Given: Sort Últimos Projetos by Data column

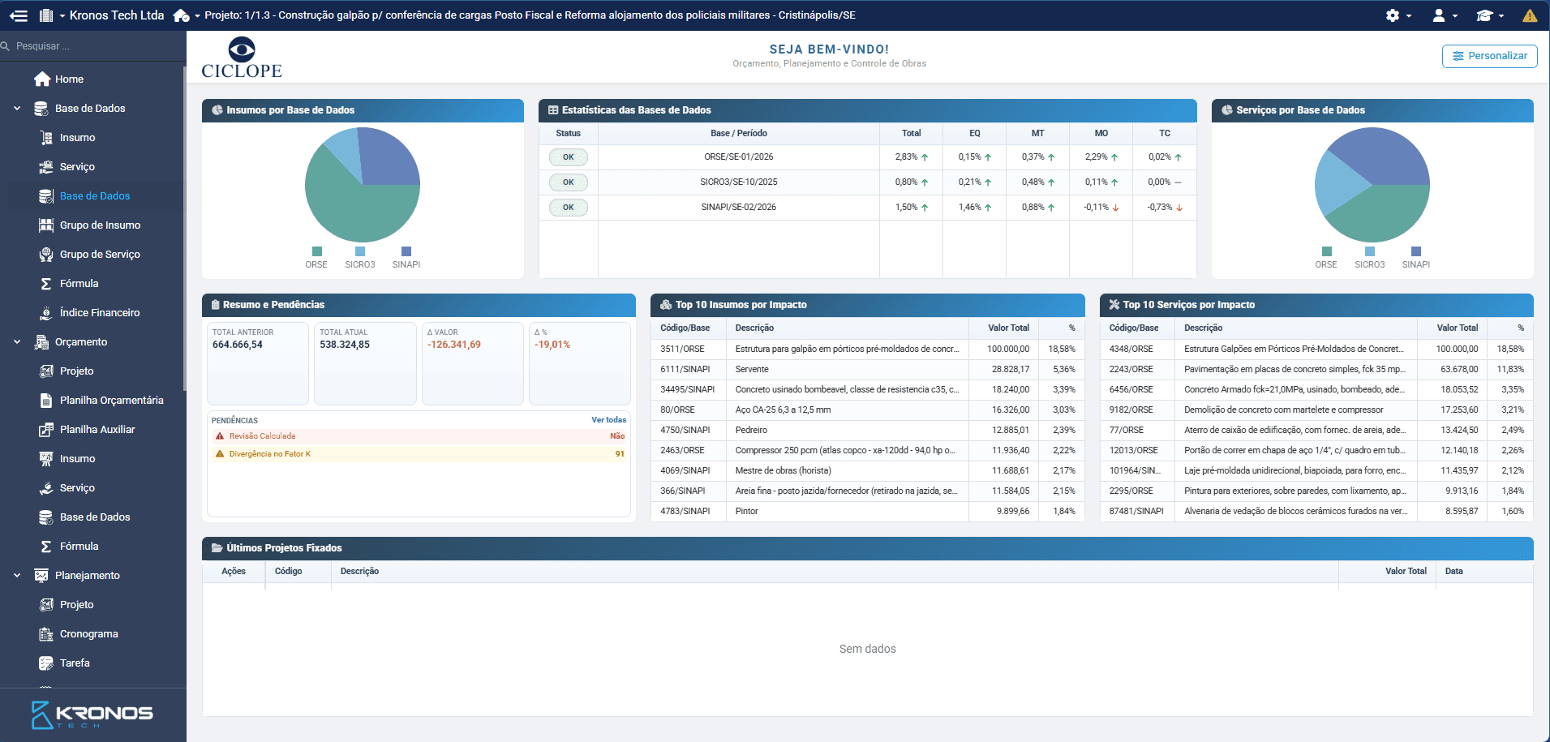Looking at the screenshot, I should pos(1484,572).
